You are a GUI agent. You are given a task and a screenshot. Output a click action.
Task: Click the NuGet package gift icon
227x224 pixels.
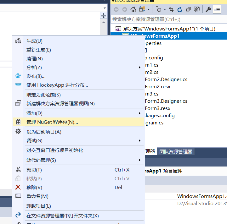click(x=18, y=122)
